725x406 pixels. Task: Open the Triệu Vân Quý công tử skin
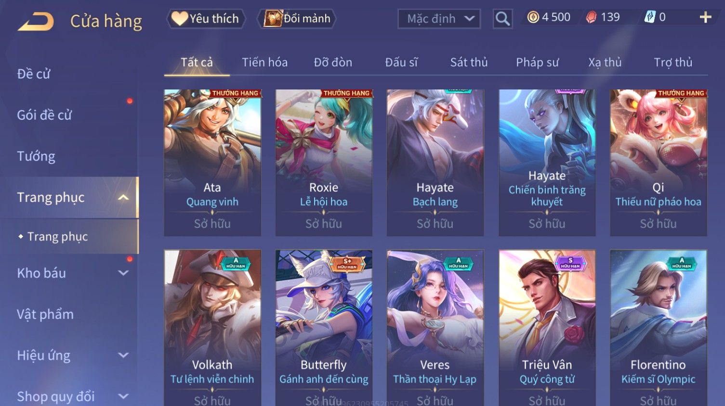tap(547, 328)
